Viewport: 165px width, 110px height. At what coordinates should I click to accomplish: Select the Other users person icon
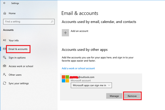[4, 75]
